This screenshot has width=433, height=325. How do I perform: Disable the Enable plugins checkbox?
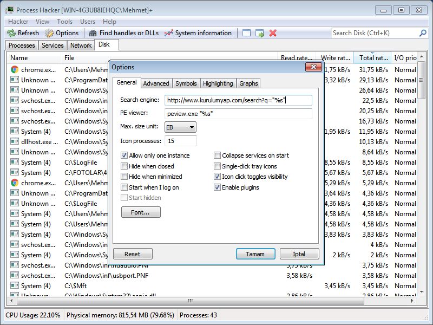[x=218, y=187]
